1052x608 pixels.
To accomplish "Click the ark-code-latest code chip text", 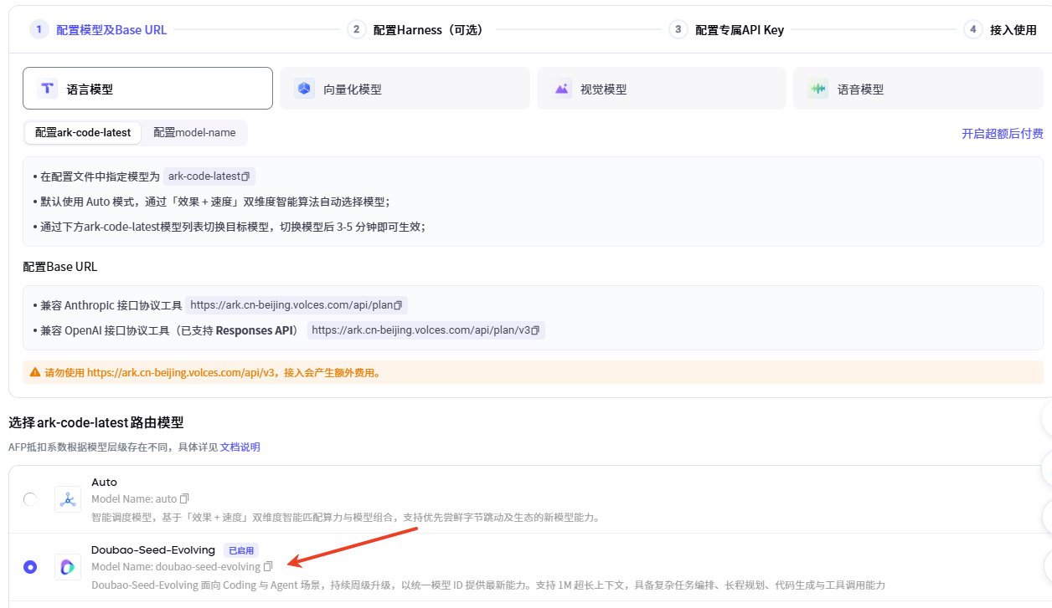I will [204, 176].
